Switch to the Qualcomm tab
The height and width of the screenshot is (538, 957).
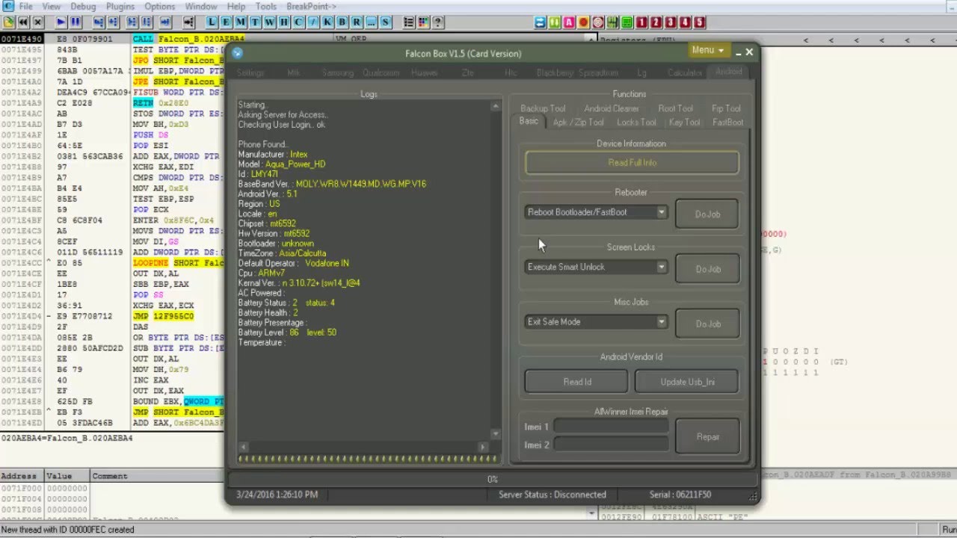point(381,72)
